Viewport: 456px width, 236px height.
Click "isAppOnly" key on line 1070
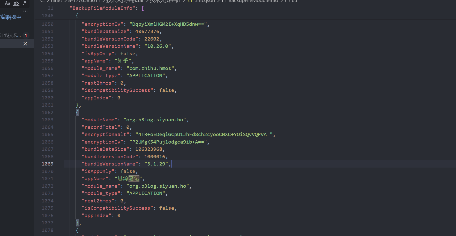[98, 171]
